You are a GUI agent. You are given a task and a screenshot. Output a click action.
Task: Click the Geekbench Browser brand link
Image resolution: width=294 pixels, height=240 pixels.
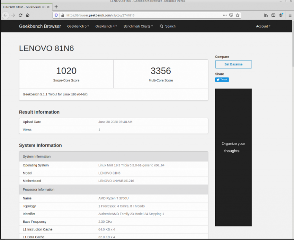pyautogui.click(x=40, y=26)
